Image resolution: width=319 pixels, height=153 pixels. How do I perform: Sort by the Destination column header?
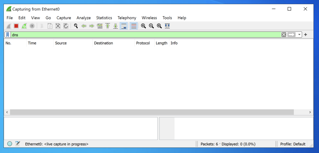[114, 43]
